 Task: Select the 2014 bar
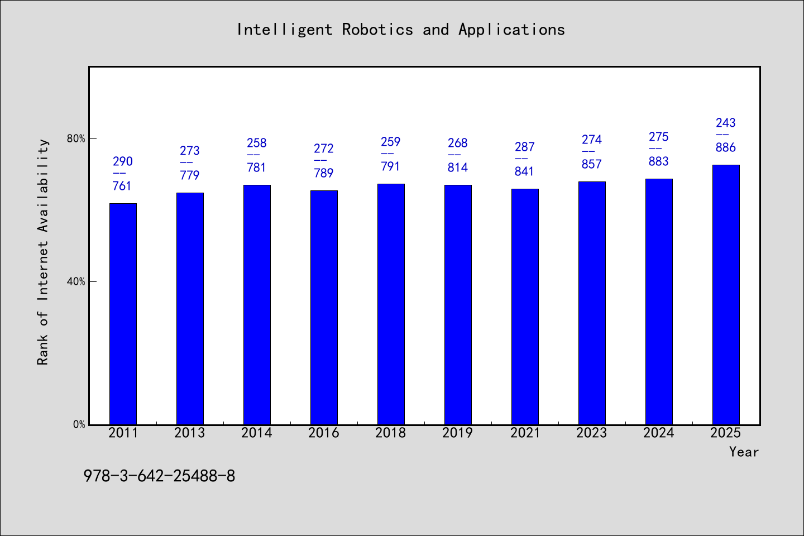257,305
